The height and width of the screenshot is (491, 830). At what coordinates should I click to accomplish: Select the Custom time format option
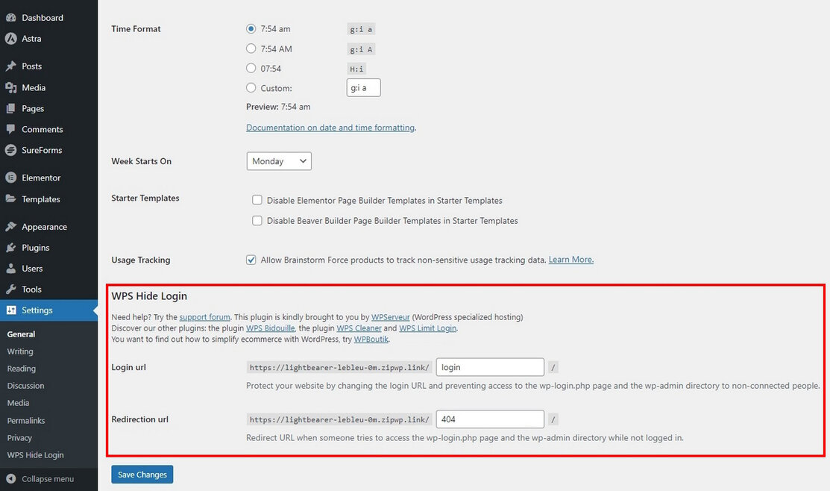251,88
